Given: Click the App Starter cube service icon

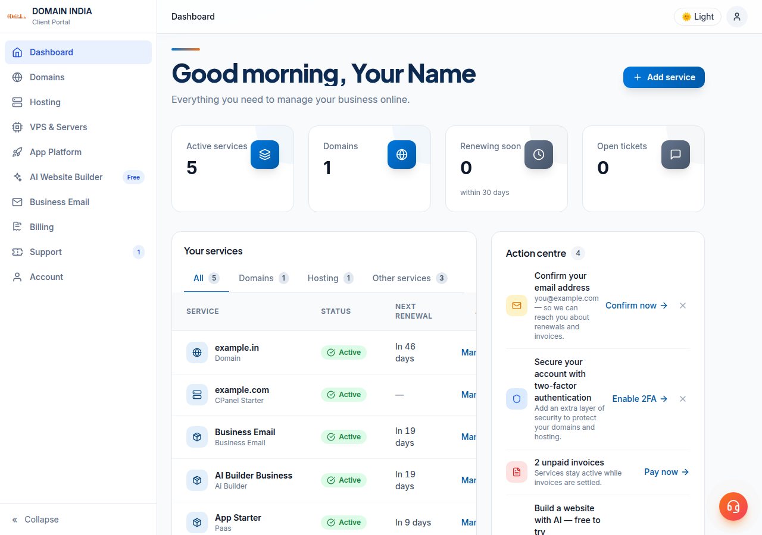Looking at the screenshot, I should click(197, 523).
